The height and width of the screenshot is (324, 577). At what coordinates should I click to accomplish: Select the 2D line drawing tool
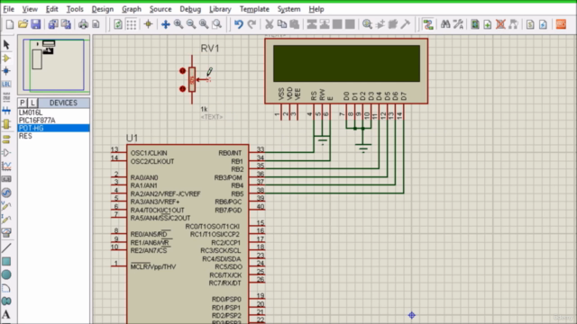[x=6, y=248]
